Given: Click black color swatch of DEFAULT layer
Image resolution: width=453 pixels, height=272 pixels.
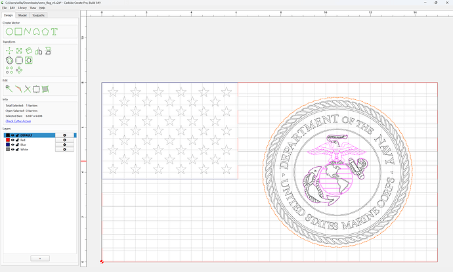Looking at the screenshot, I should 8,135.
